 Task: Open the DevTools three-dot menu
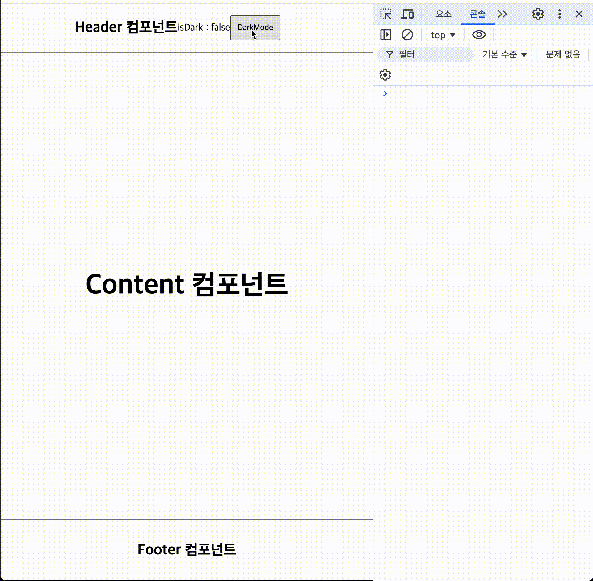[559, 14]
